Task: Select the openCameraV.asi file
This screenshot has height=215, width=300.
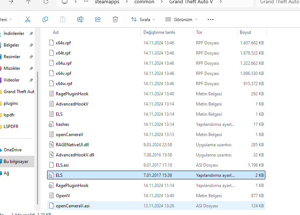Action: [x=73, y=206]
